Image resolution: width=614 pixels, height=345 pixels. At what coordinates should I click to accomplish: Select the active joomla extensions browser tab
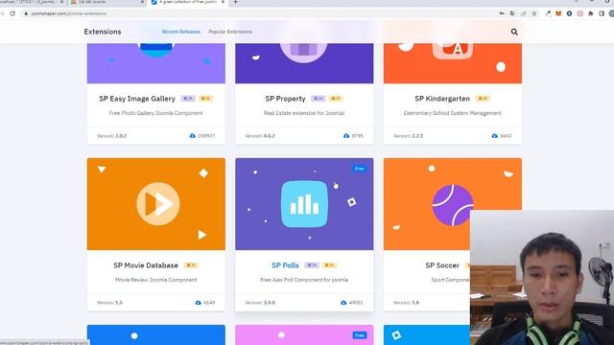[x=187, y=2]
